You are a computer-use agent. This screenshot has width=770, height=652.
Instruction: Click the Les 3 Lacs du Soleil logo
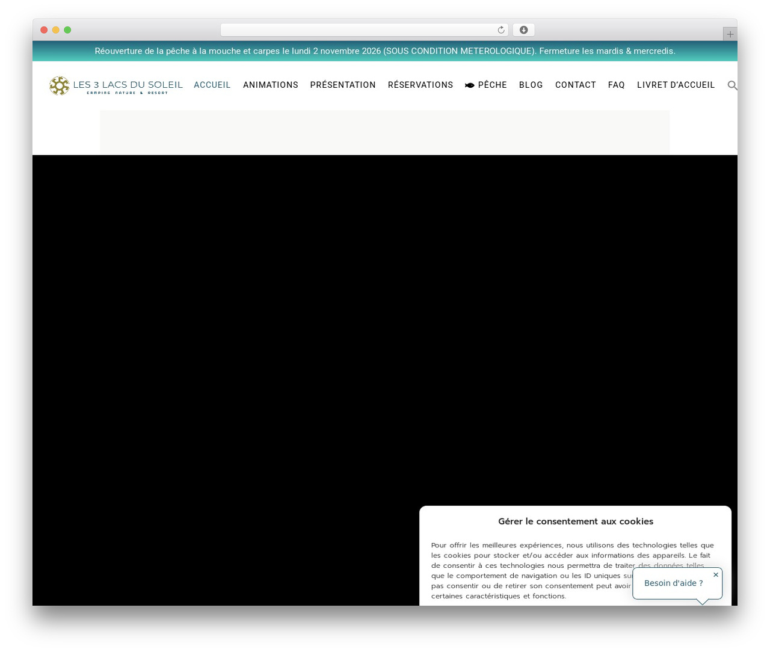pyautogui.click(x=116, y=85)
